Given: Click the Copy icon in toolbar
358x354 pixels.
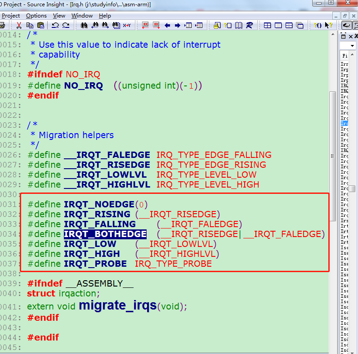Looking at the screenshot, I should tap(30, 25).
